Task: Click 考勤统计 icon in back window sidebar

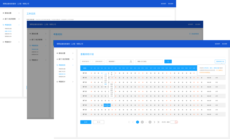Action: point(3,42)
